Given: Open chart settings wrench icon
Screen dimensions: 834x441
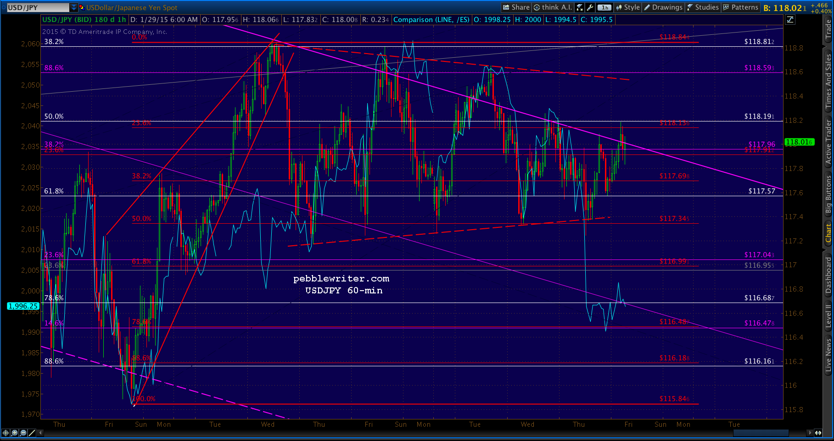Looking at the screenshot, I should [590, 7].
